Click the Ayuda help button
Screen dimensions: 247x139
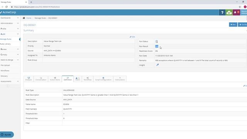(7, 135)
